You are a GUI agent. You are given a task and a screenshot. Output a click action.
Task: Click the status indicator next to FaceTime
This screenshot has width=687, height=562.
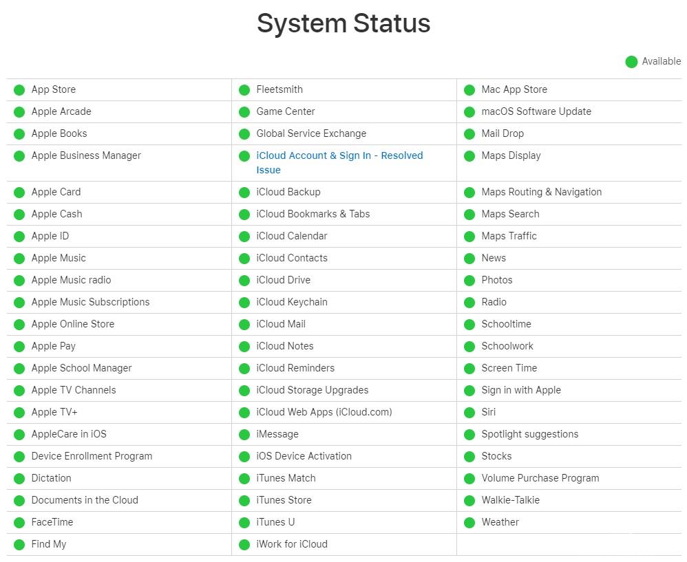(x=19, y=522)
